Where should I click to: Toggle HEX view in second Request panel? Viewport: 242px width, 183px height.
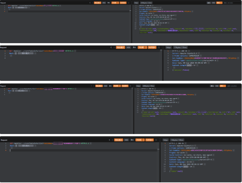pos(128,47)
